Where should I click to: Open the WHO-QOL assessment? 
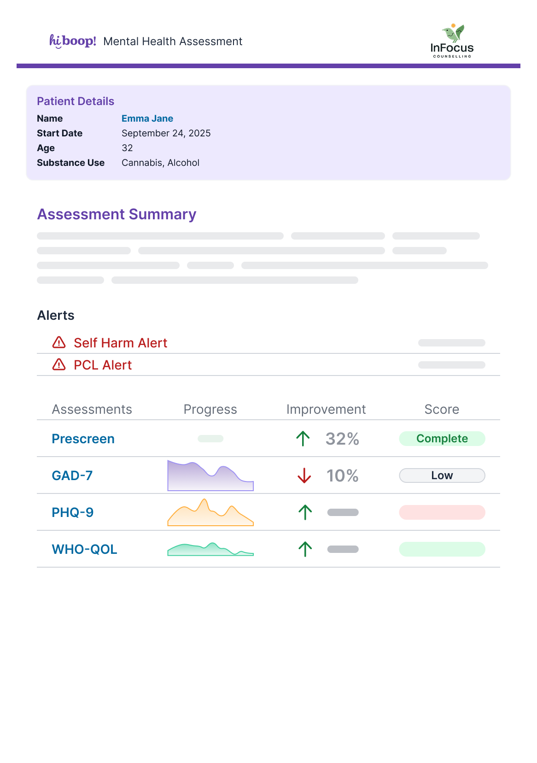(84, 549)
